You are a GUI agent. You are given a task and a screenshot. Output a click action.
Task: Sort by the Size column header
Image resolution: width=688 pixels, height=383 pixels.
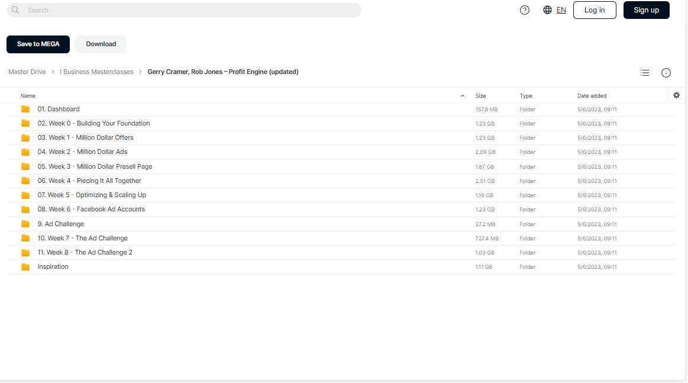[480, 96]
